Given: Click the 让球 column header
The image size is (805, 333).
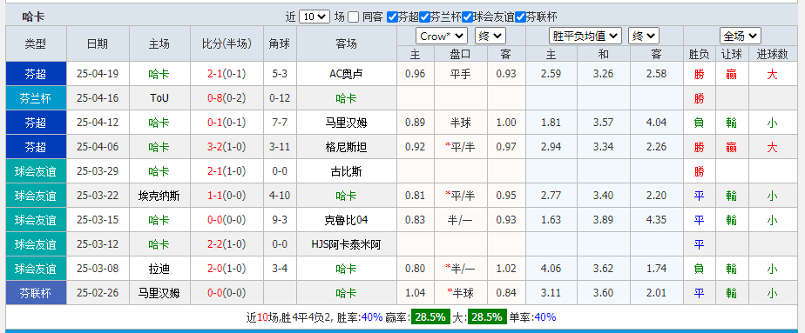Looking at the screenshot, I should click(732, 54).
